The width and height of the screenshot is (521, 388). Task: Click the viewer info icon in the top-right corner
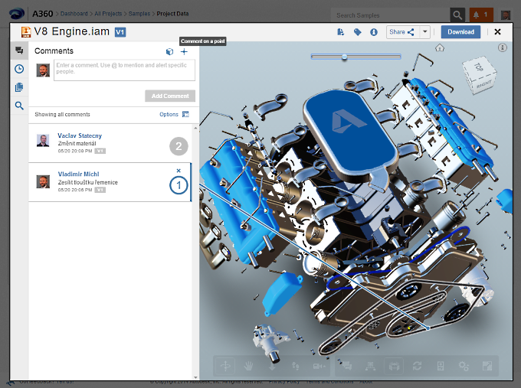tap(503, 47)
